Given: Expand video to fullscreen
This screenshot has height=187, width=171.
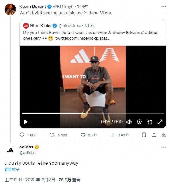Looking at the screenshot, I should coord(160,122).
